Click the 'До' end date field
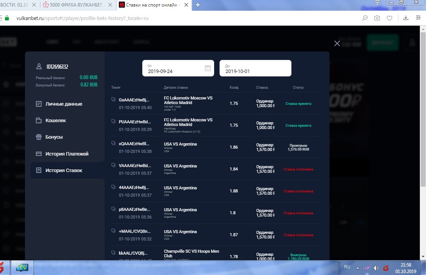Viewport: 426px width, 275px height. tap(255, 68)
